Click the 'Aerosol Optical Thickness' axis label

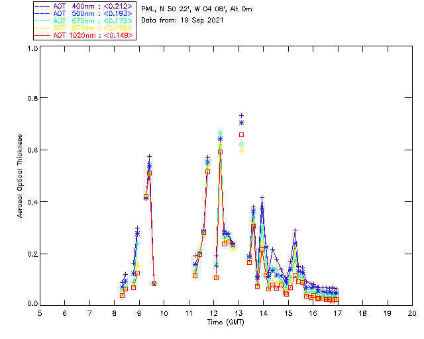20,176
